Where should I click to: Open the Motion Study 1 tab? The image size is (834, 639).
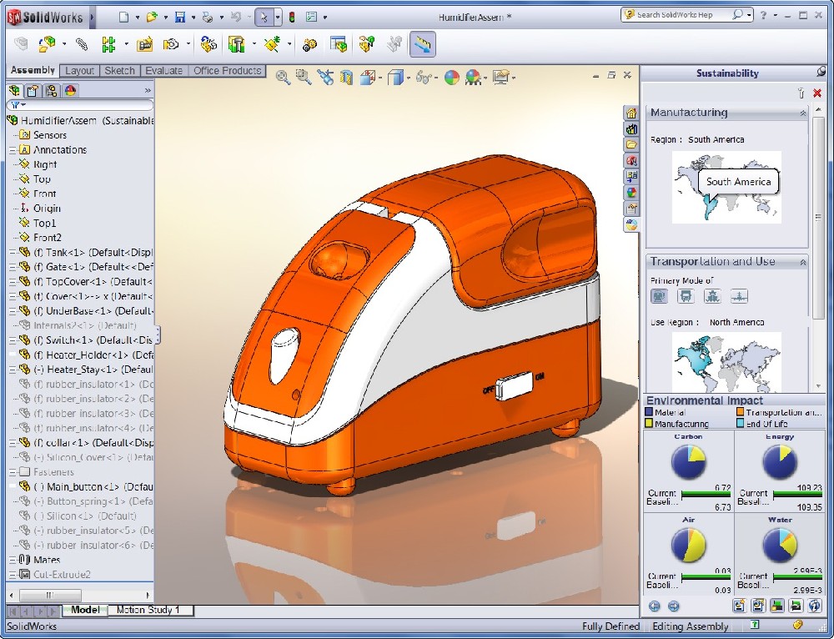pyautogui.click(x=150, y=610)
